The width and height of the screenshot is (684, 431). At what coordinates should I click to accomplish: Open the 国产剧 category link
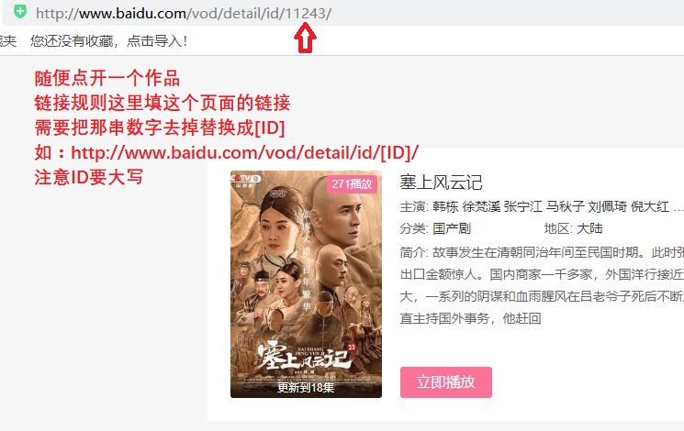click(452, 228)
